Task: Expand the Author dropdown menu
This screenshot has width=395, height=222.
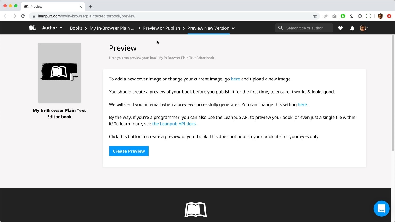Action: pos(52,28)
